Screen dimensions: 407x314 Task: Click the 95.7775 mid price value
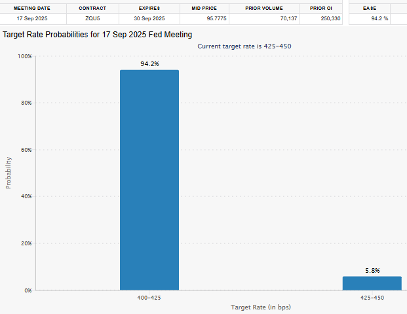(x=216, y=19)
